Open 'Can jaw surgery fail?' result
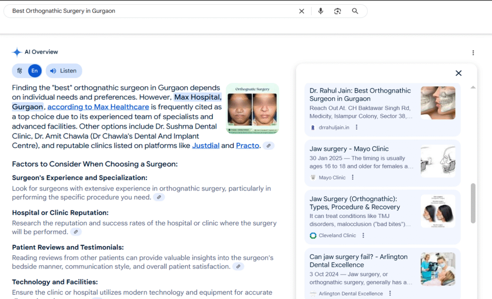The image size is (492, 299). point(358,261)
